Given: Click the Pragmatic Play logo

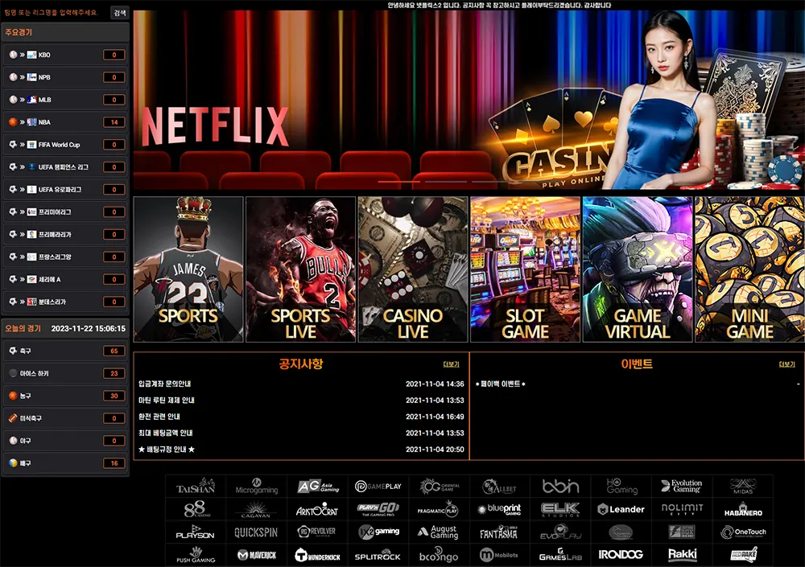Looking at the screenshot, I should click(x=438, y=510).
